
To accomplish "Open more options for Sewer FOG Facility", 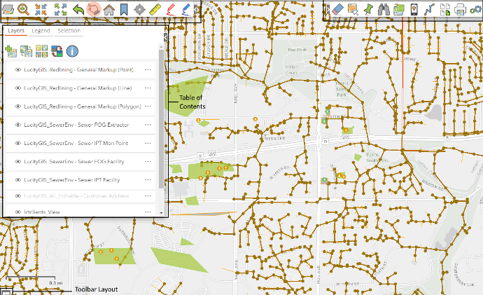I will [x=148, y=162].
